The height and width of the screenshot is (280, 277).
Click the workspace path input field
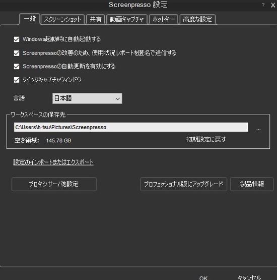(x=131, y=127)
